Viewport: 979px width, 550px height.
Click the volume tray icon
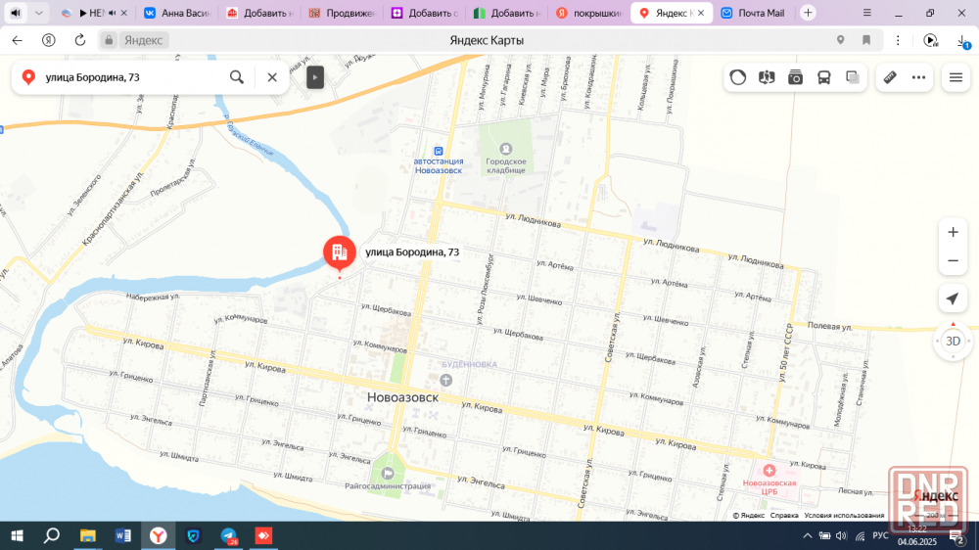click(x=842, y=535)
